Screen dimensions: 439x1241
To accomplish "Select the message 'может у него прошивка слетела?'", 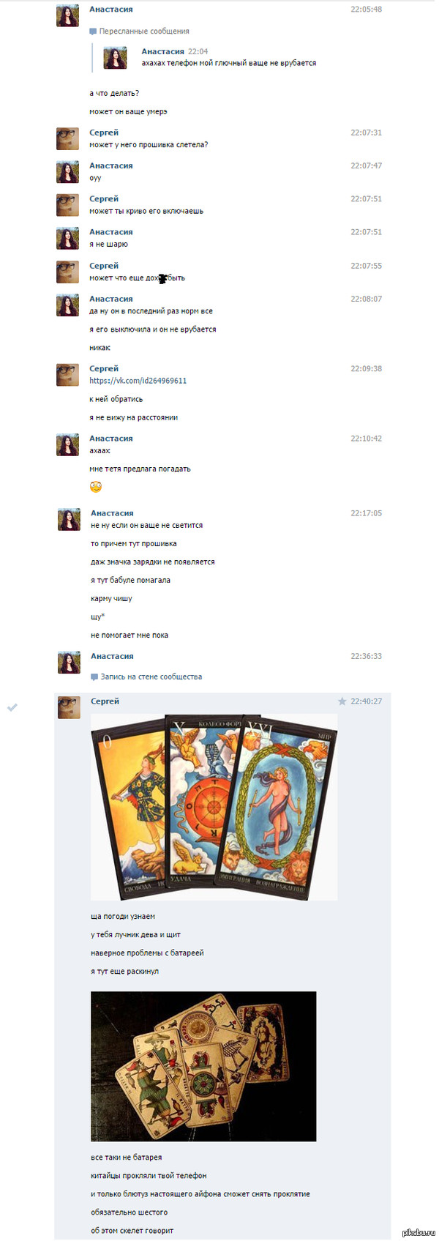I will tap(149, 145).
